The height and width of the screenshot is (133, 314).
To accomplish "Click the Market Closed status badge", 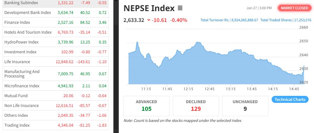I will [x=294, y=8].
